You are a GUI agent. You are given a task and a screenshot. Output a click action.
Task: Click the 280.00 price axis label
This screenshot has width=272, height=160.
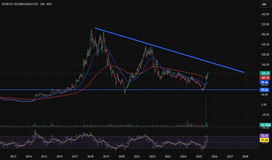point(265,34)
